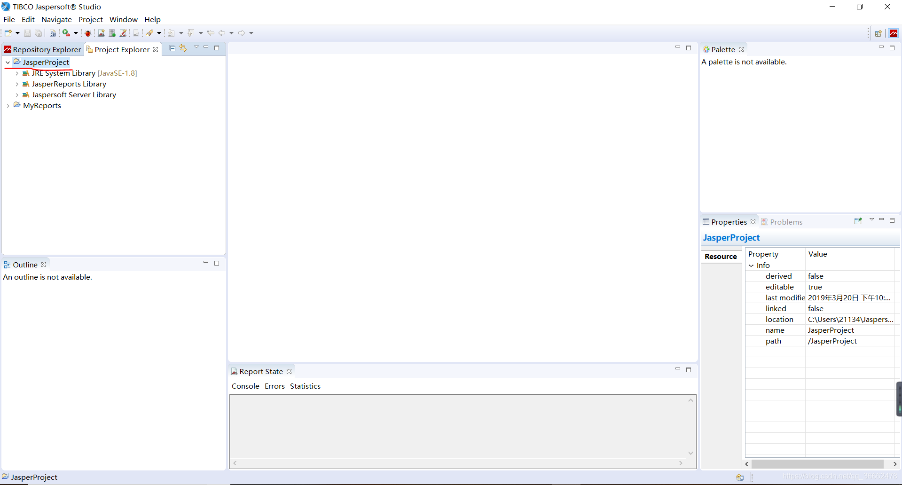Expand the JRE System Library node
This screenshot has width=902, height=485.
(x=17, y=73)
